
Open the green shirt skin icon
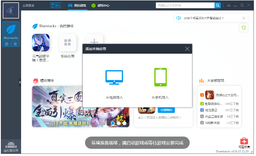point(244,27)
